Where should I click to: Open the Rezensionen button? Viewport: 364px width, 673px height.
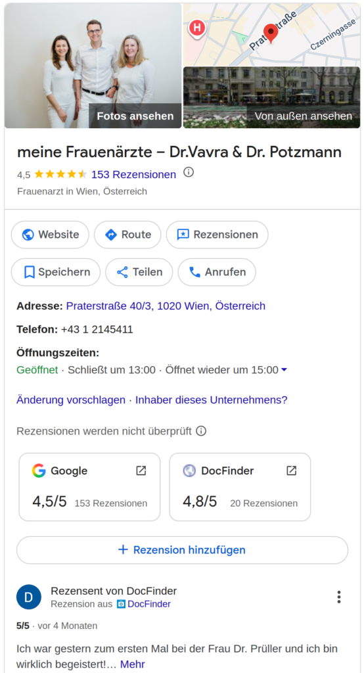tap(217, 235)
